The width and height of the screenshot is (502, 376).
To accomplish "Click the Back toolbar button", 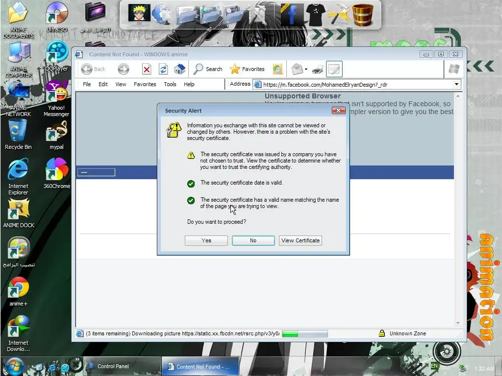I will point(94,69).
